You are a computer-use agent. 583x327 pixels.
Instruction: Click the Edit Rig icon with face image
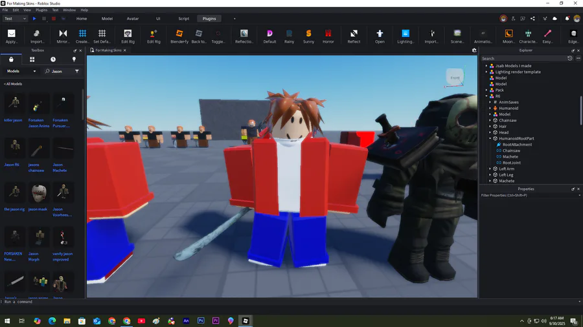tap(128, 34)
